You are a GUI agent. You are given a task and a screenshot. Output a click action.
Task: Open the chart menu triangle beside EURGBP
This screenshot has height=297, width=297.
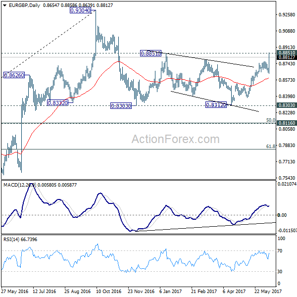(x=5, y=5)
